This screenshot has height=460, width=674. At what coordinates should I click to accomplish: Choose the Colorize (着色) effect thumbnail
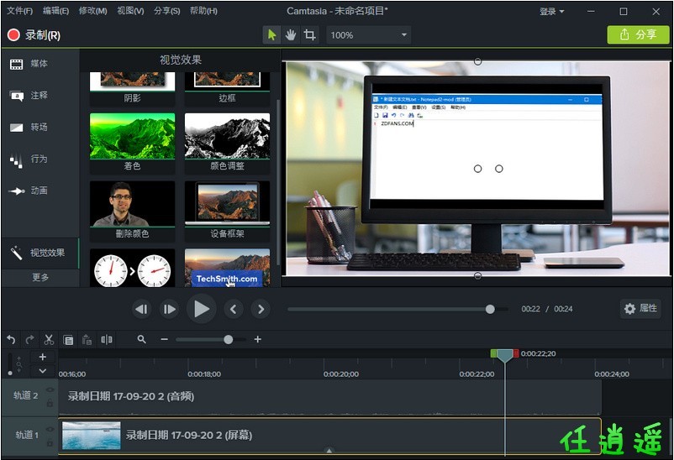[133, 136]
